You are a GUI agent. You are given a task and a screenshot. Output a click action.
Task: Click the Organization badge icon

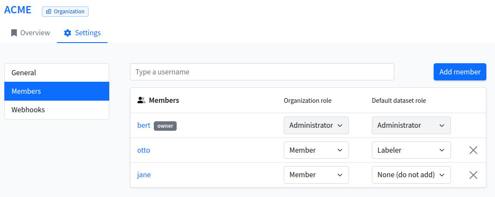click(x=48, y=12)
